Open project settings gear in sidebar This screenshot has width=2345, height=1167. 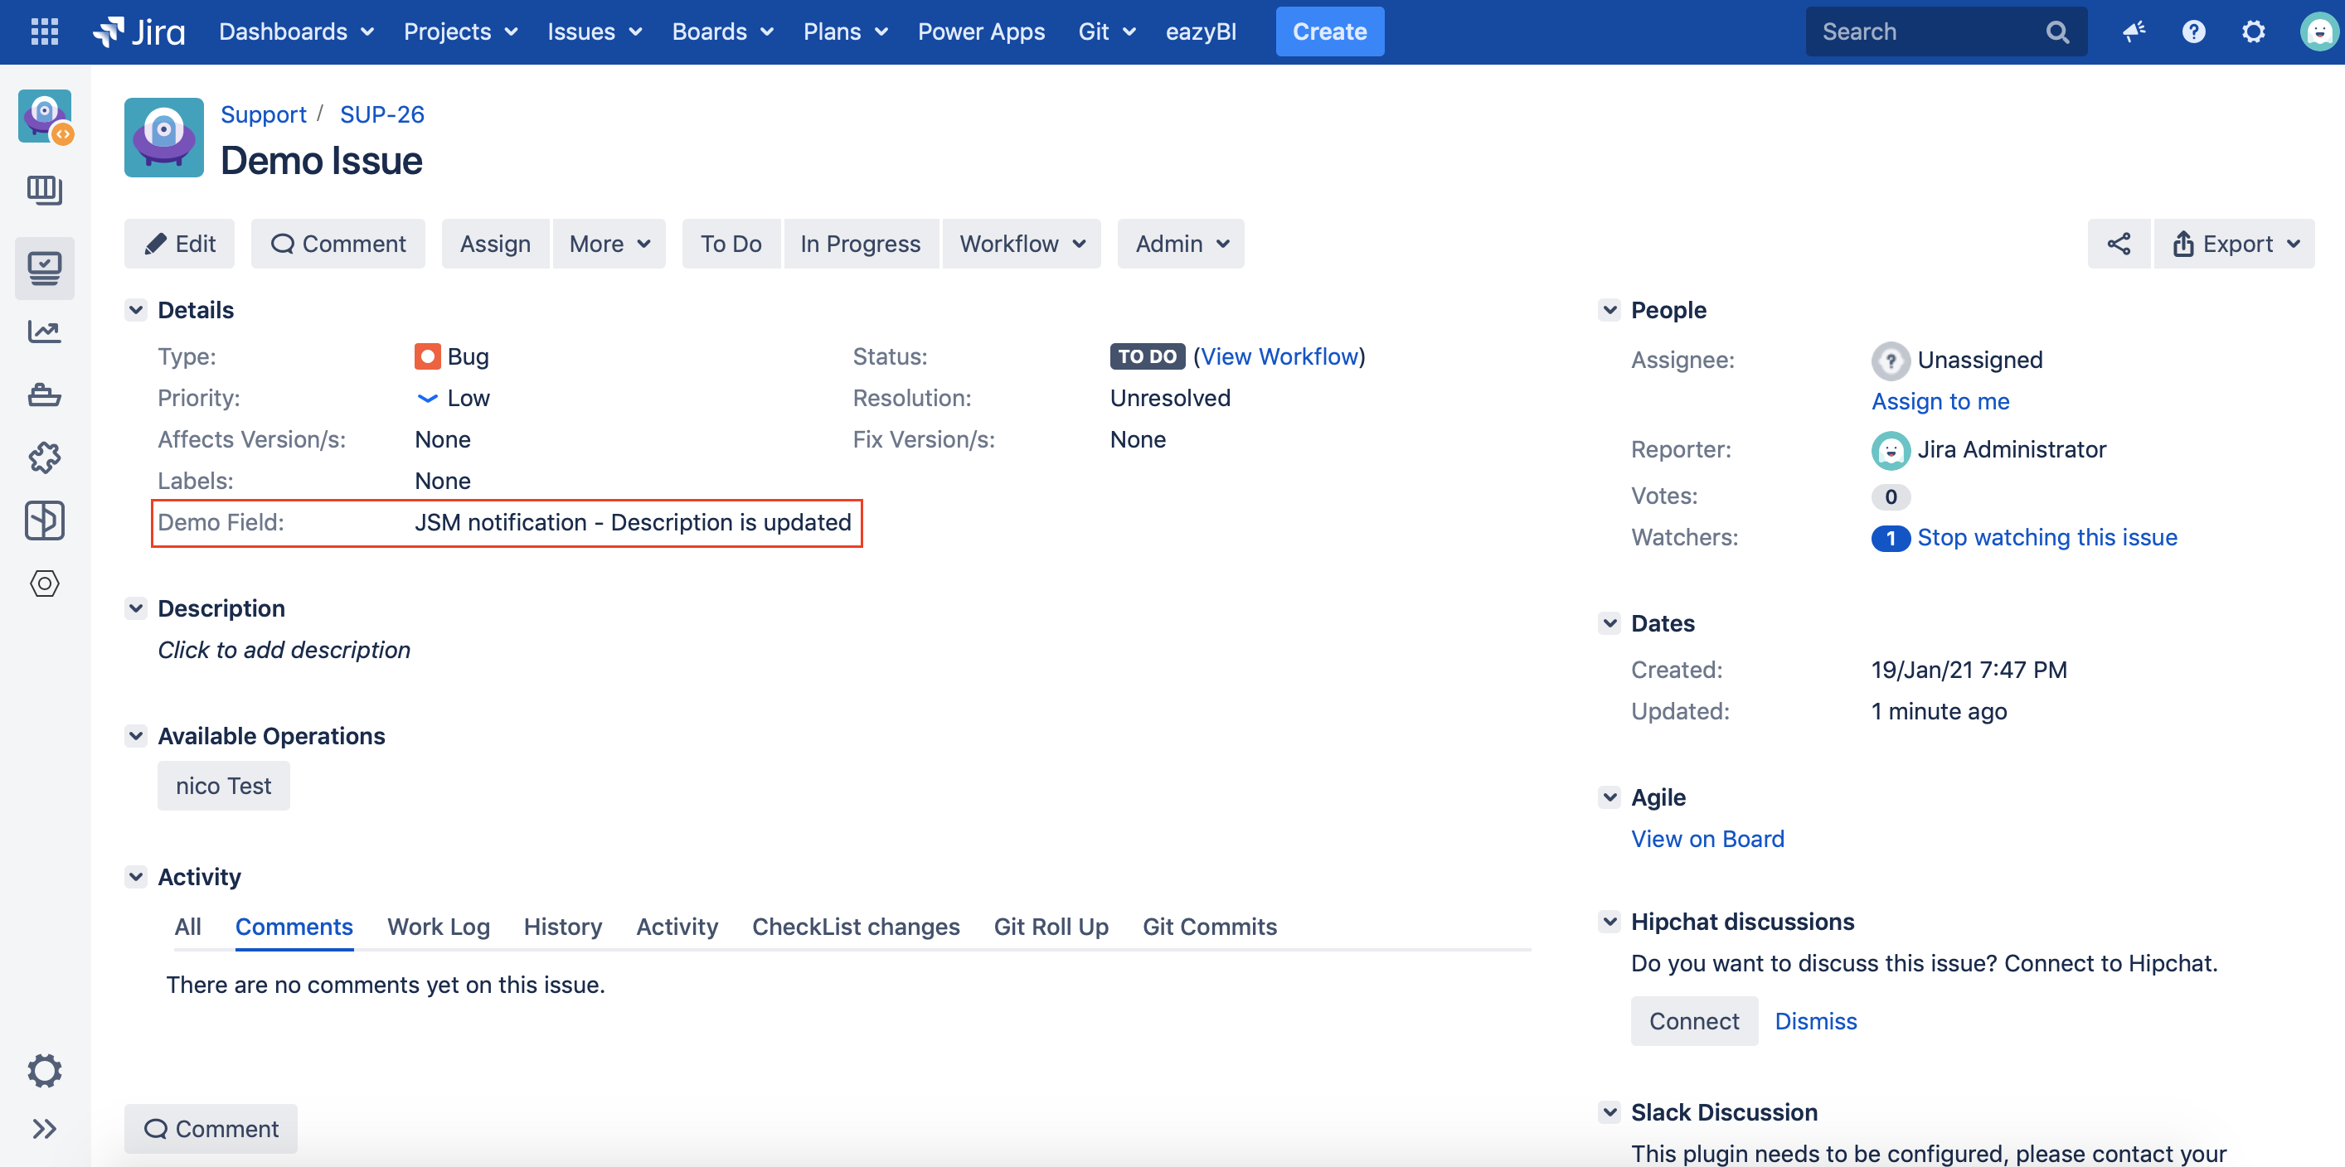pos(44,1071)
